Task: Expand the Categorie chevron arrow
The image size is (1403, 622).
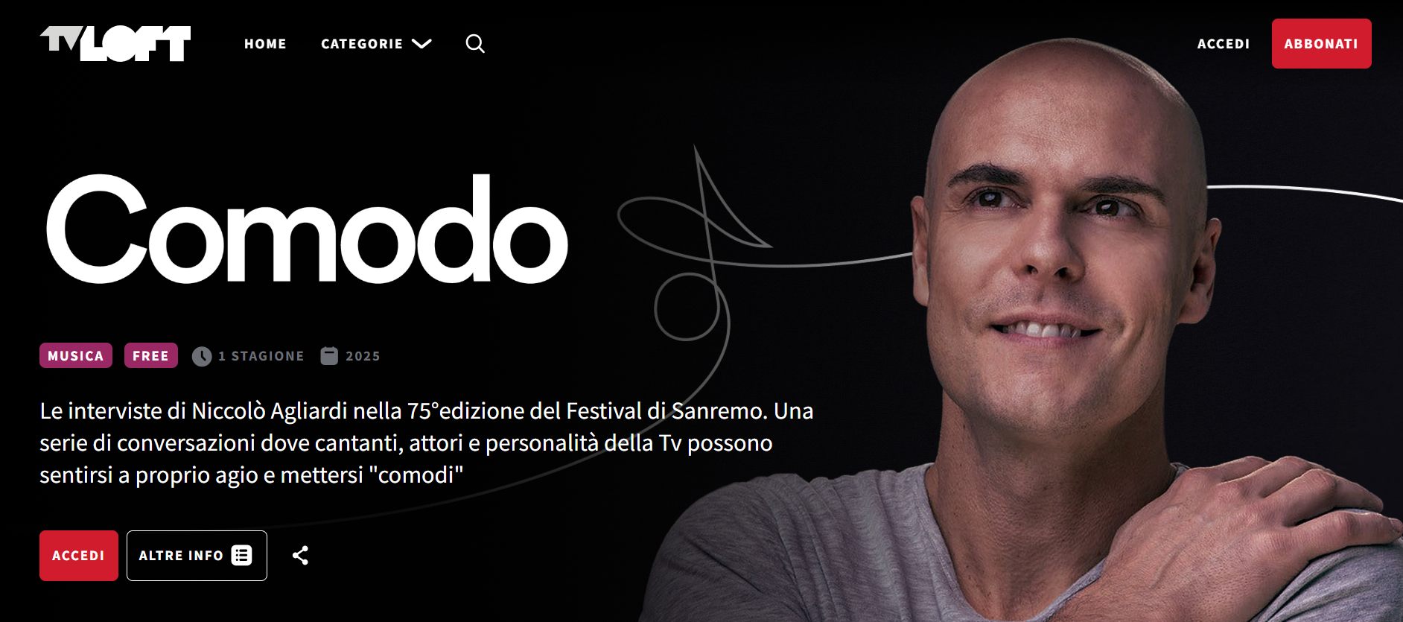Action: coord(421,44)
